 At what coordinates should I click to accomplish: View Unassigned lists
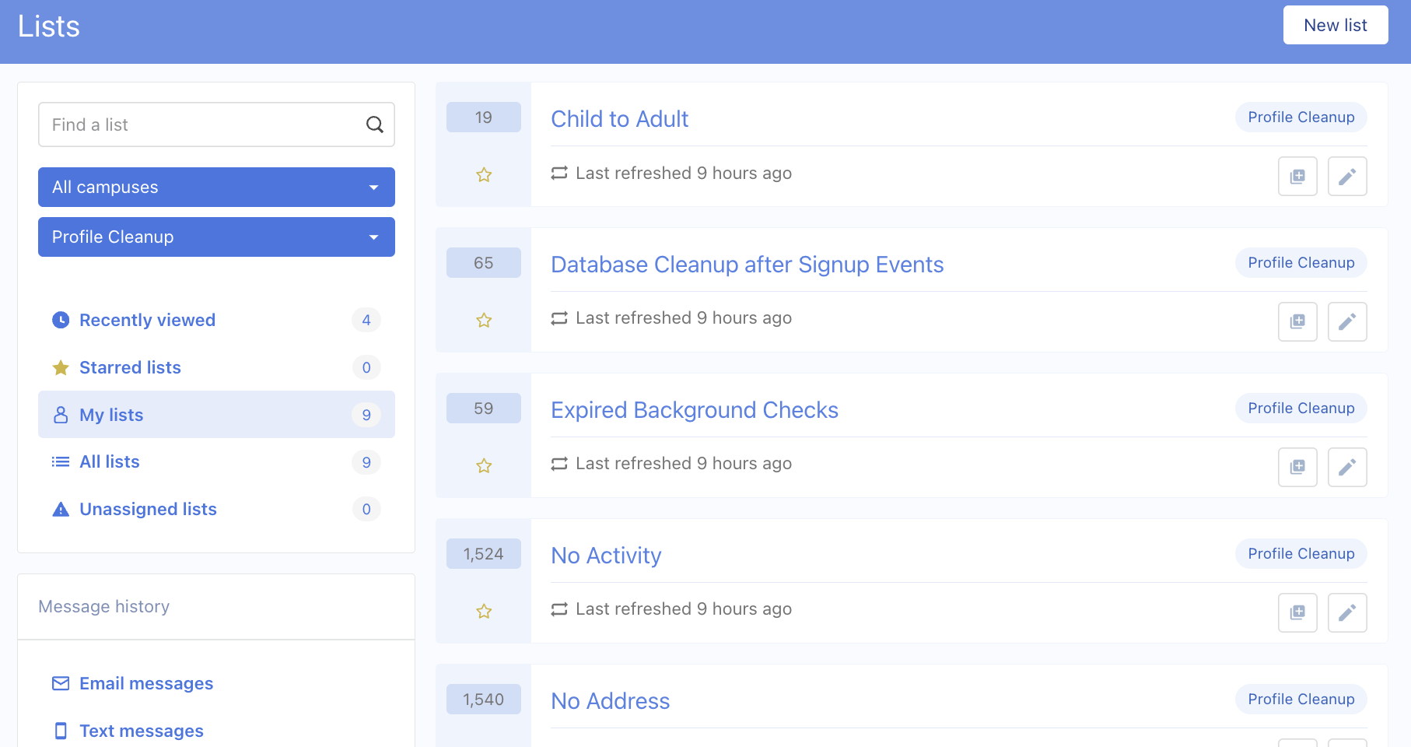point(216,510)
